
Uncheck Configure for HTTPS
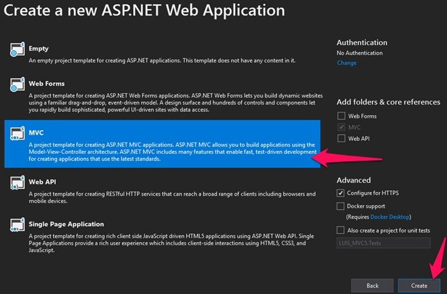(341, 193)
